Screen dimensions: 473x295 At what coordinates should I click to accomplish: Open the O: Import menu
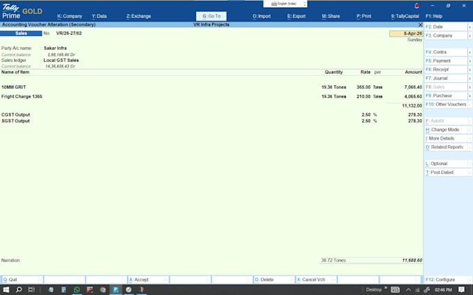point(262,16)
